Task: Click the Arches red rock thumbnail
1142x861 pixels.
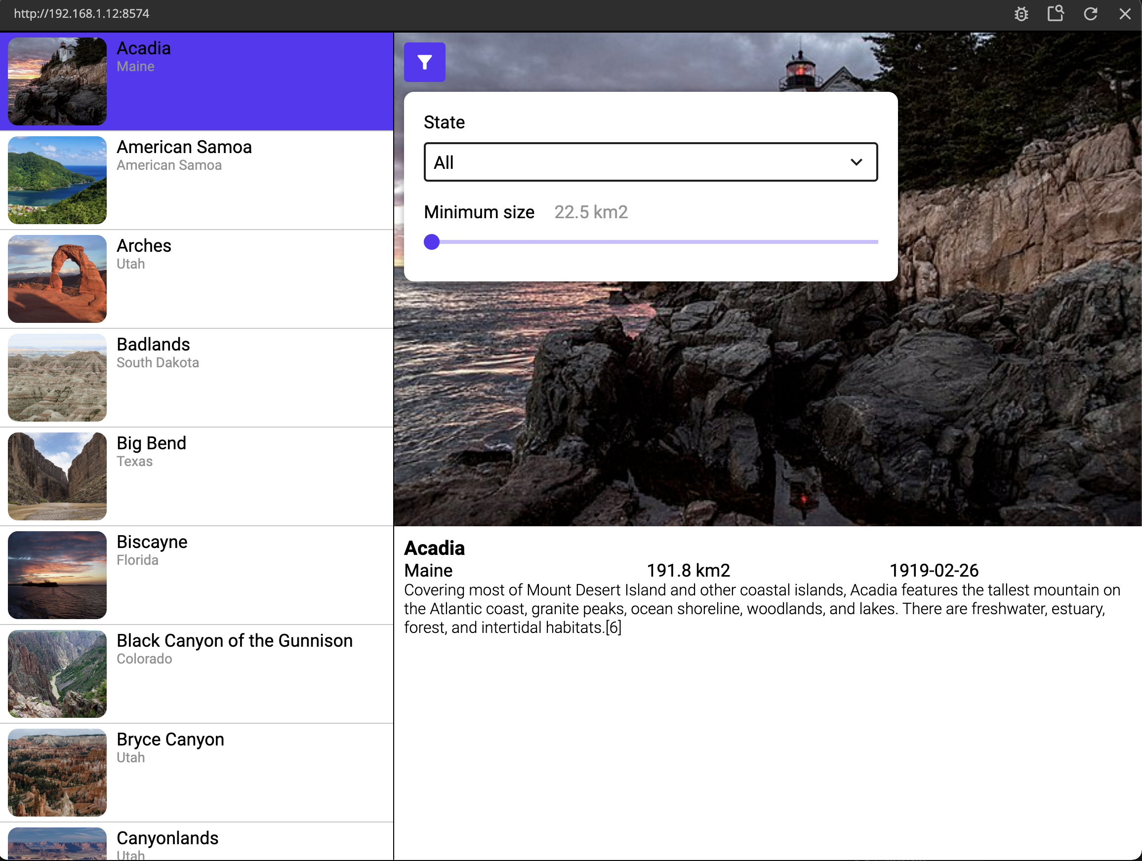Action: [57, 279]
